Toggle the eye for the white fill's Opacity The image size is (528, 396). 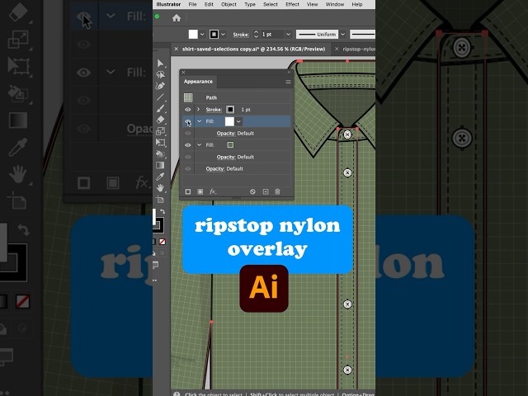(188, 134)
